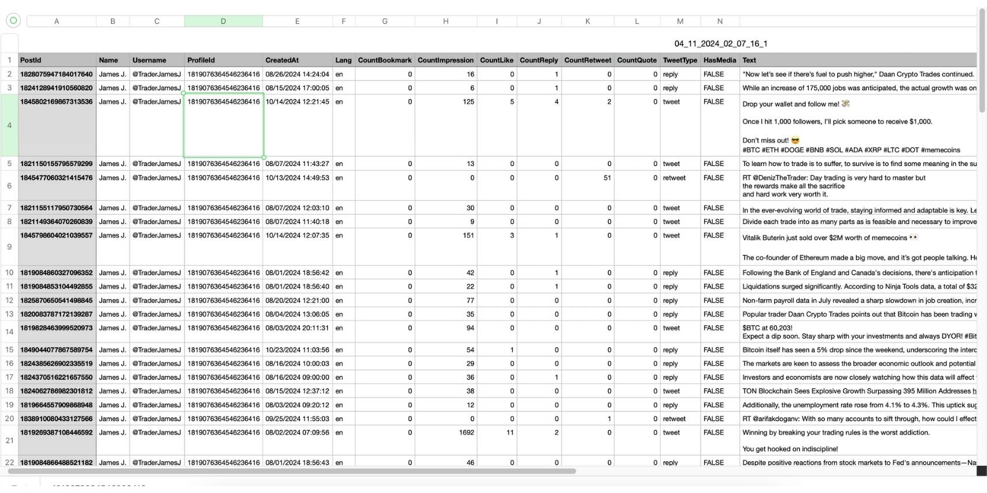Select column A header
The width and height of the screenshot is (987, 493).
click(x=57, y=21)
